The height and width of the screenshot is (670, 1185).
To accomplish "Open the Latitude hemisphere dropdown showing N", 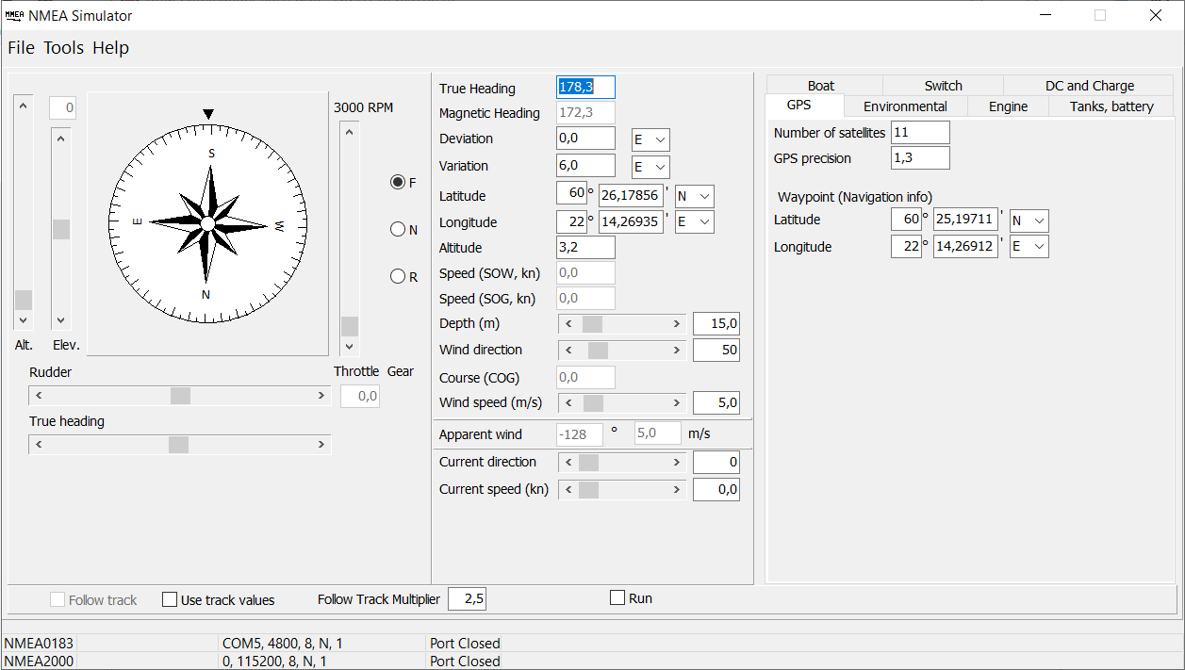I will (694, 195).
